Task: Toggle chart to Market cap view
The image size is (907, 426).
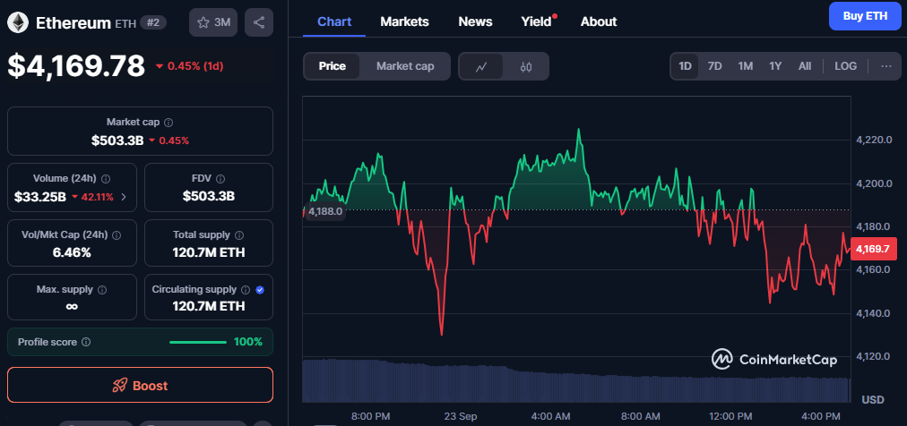Action: [405, 66]
